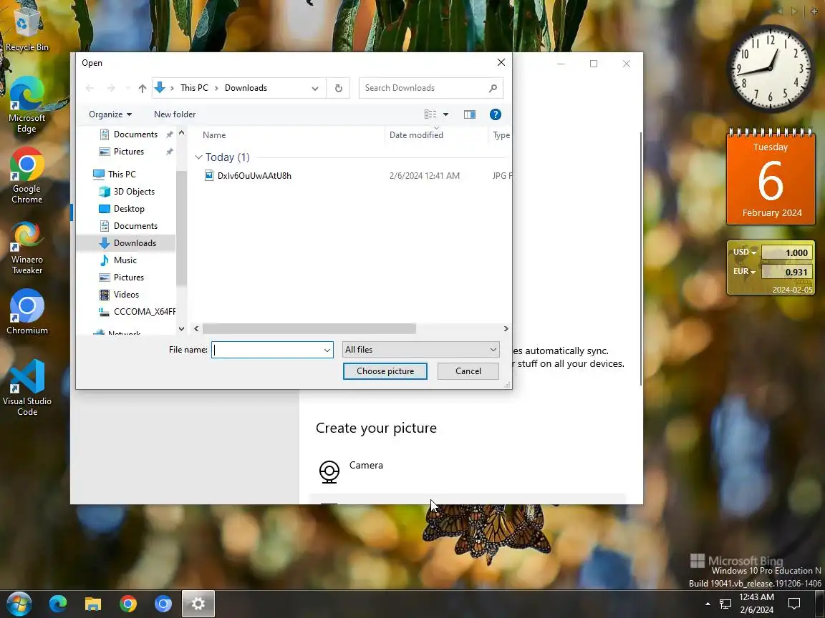Click the Camera option icon in Settings
825x618 pixels.
(x=329, y=471)
